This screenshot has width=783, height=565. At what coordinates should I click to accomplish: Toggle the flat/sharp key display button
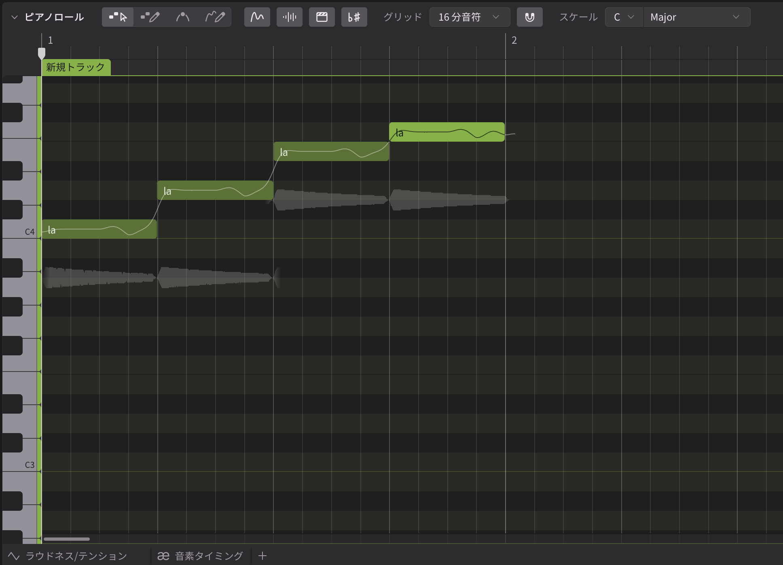354,17
